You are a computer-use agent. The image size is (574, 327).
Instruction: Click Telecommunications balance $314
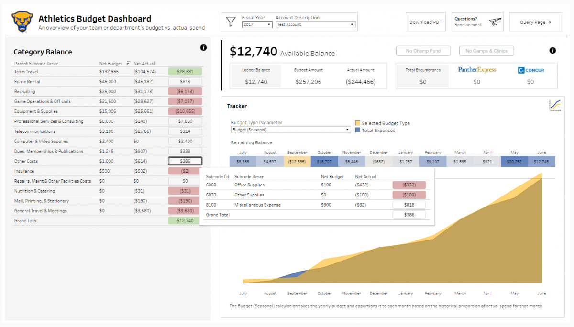click(185, 131)
